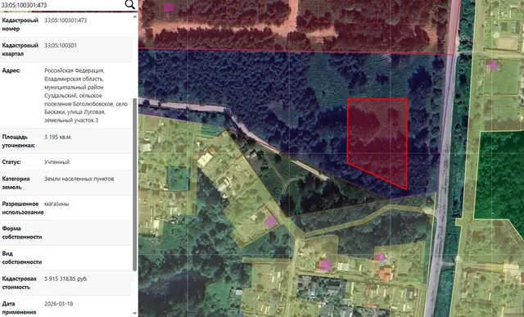Click the 'Форма собственности' label
The image size is (524, 317).
pos(22,233)
